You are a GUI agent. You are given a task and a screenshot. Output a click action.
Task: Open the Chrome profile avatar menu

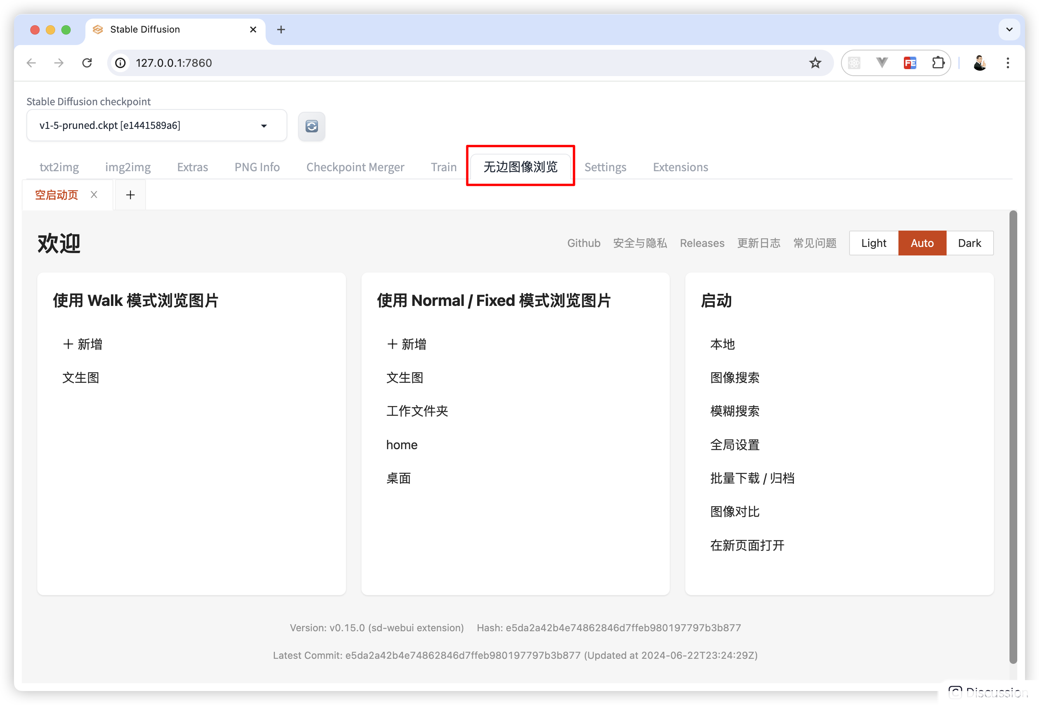(x=980, y=63)
